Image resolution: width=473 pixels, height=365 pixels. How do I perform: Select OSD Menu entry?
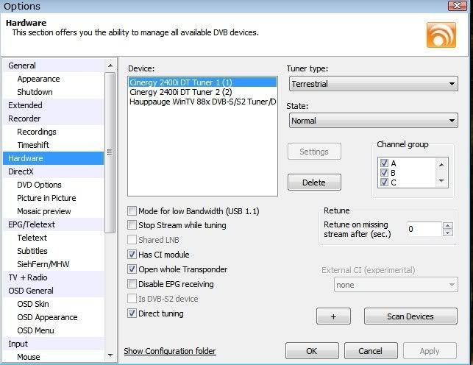35,330
